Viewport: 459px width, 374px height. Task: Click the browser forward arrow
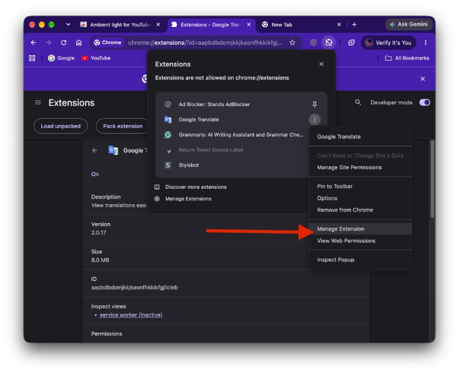48,42
